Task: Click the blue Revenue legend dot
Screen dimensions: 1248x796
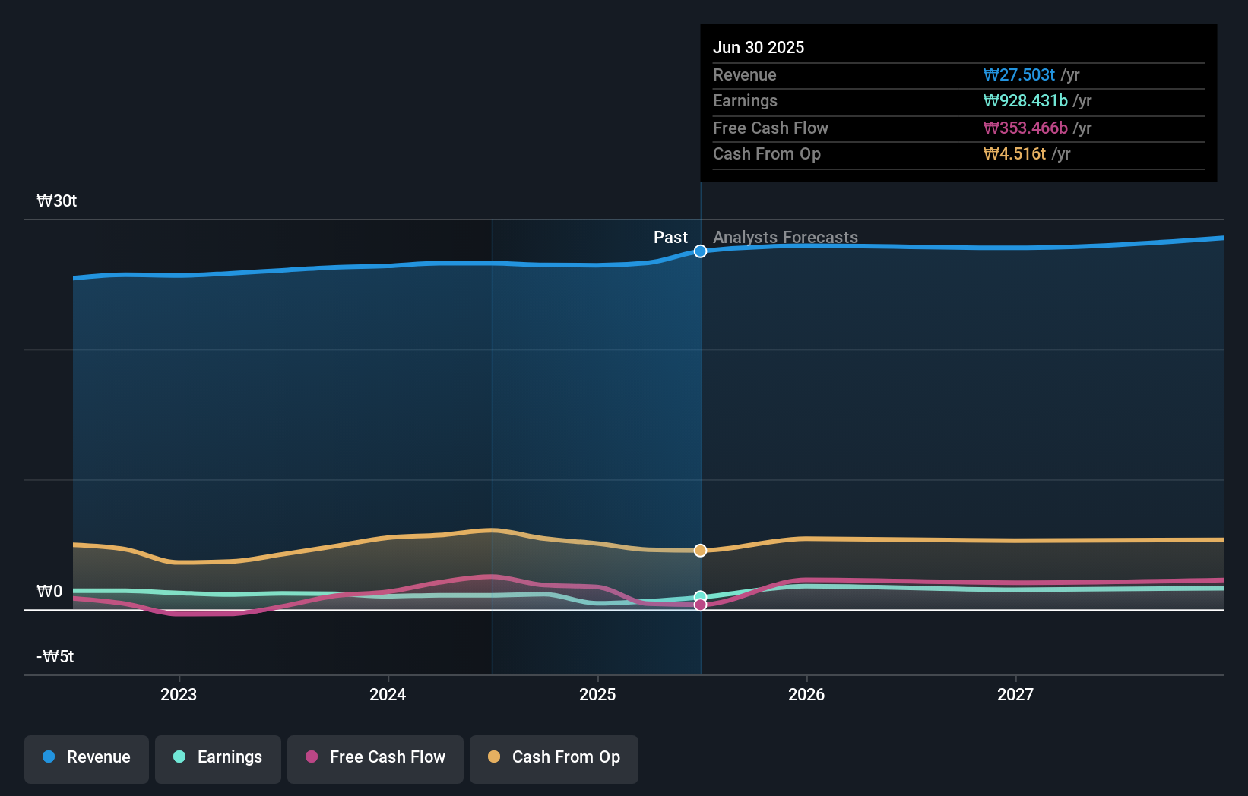Action: point(47,757)
